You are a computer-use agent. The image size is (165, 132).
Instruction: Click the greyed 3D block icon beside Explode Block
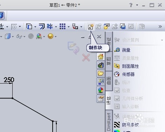[142, 26]
